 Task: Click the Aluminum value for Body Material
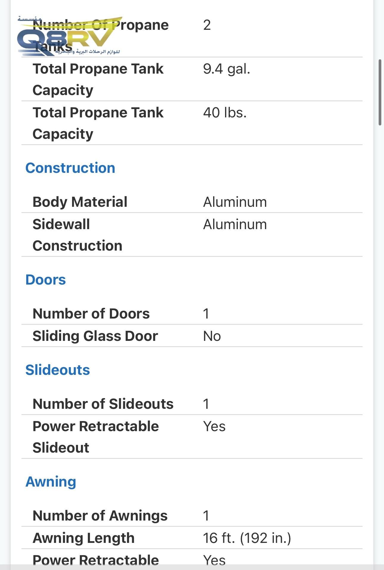tap(235, 202)
